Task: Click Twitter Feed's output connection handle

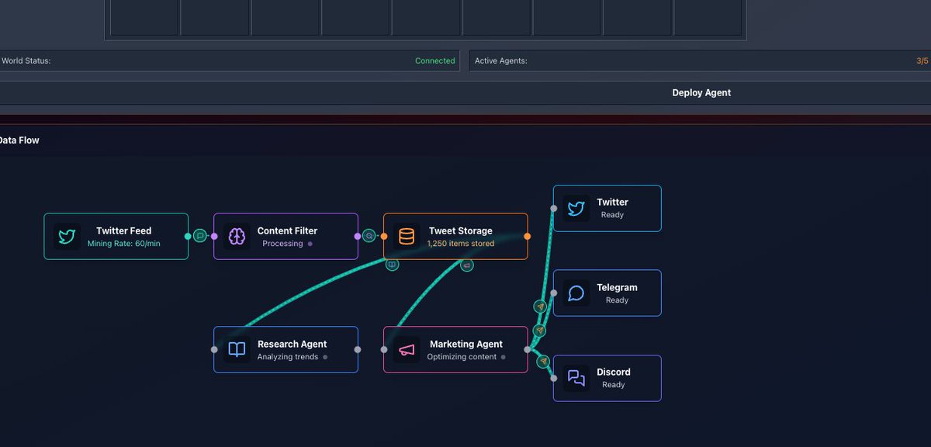Action: pos(188,236)
